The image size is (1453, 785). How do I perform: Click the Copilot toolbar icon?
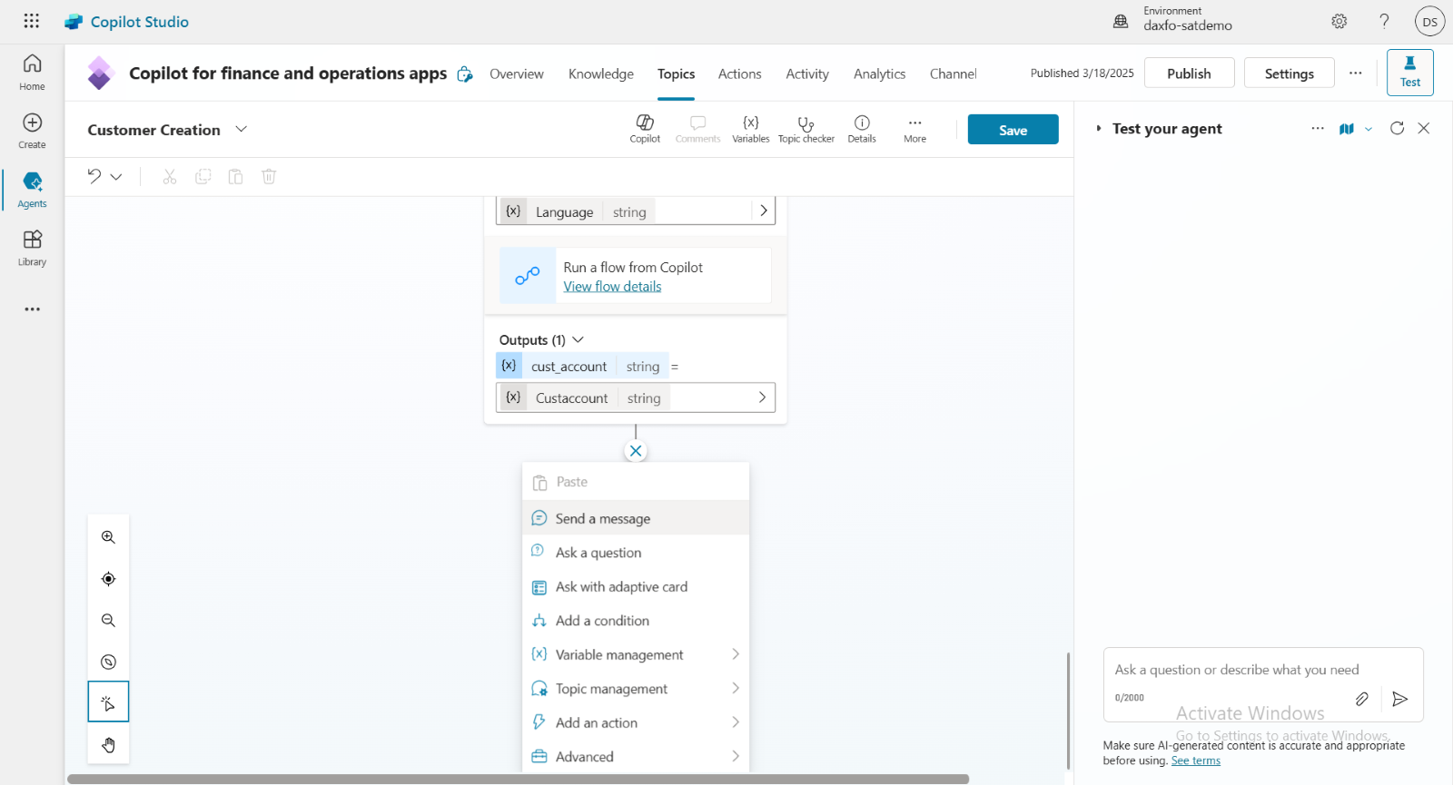pos(645,129)
